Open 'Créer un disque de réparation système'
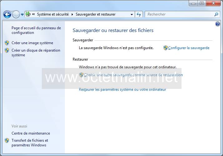 (x=36, y=53)
